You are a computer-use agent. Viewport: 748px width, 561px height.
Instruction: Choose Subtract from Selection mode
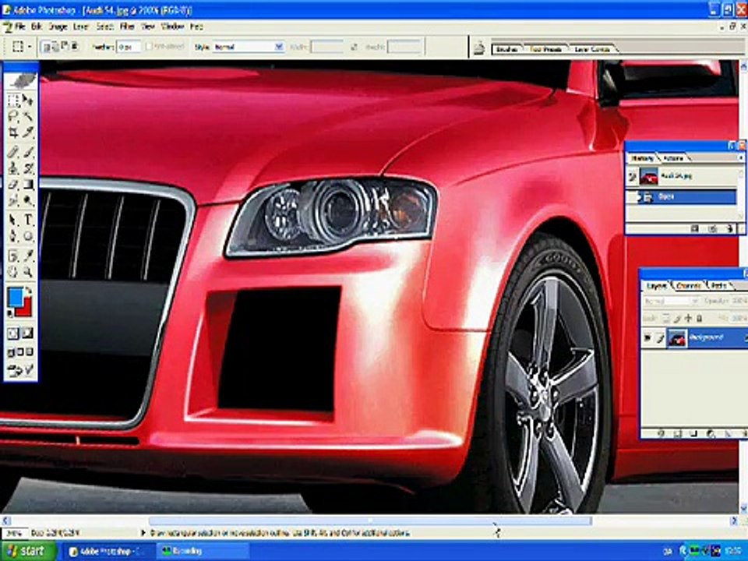click(x=65, y=47)
